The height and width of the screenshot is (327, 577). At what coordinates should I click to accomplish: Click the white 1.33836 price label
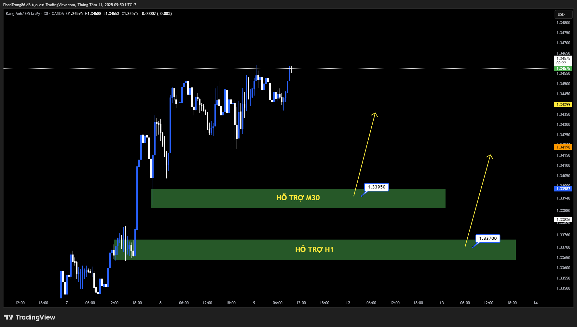point(563,220)
